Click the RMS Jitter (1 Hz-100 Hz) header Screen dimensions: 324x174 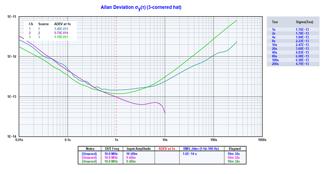pyautogui.click(x=201, y=149)
